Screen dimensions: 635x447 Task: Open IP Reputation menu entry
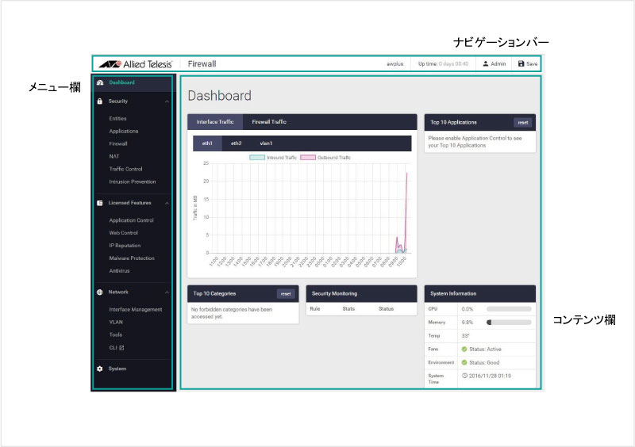(x=125, y=246)
